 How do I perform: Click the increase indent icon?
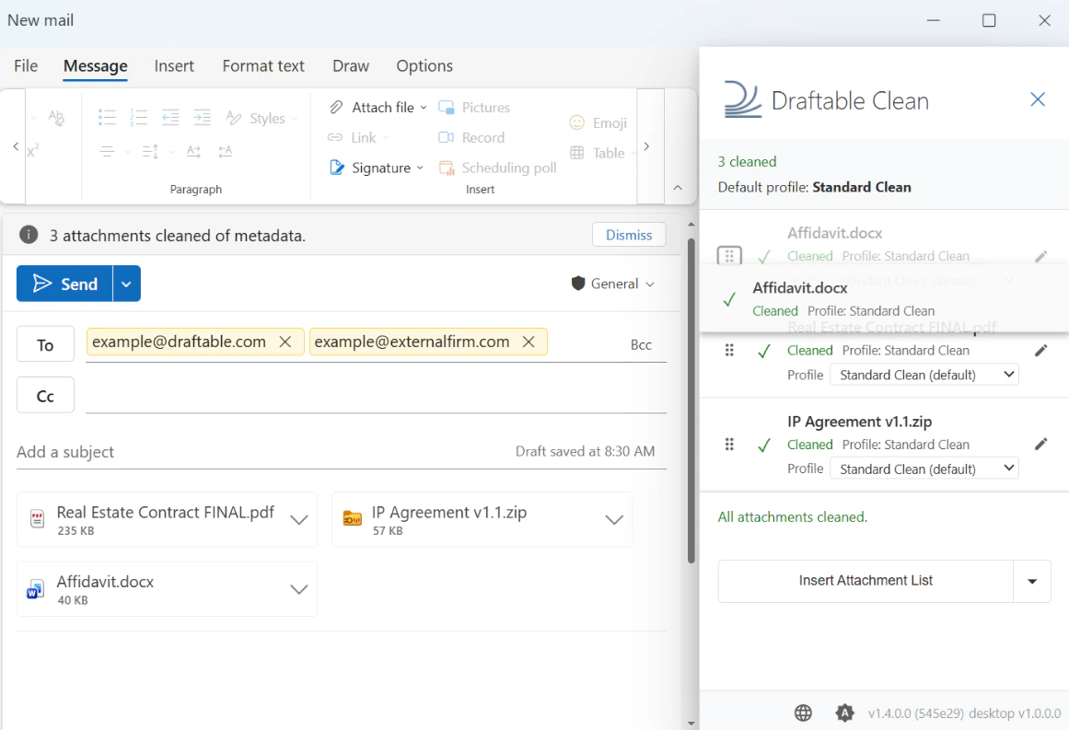point(202,117)
